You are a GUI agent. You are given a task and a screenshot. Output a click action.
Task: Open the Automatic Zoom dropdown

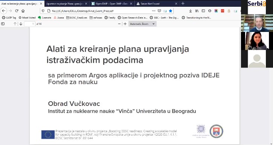pyautogui.click(x=142, y=24)
